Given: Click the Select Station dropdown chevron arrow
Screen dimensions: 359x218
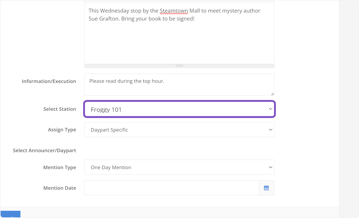Looking at the screenshot, I should (x=270, y=109).
